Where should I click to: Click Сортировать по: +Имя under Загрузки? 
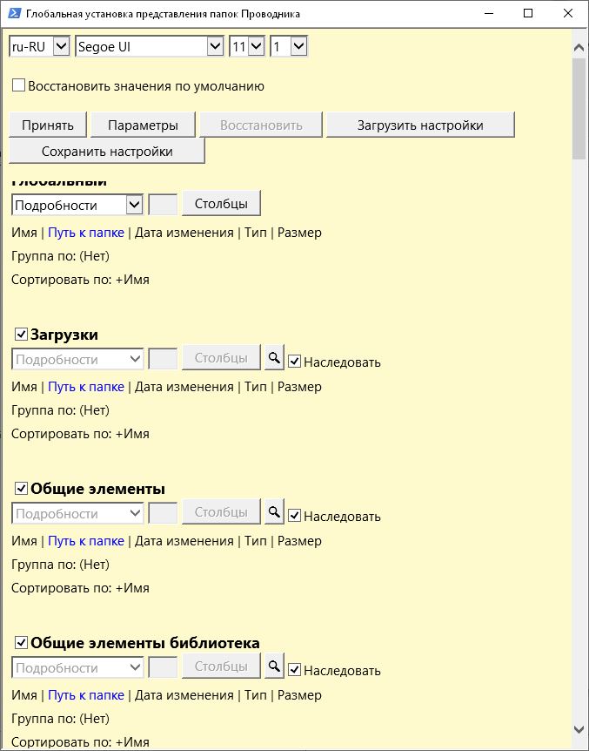click(x=80, y=434)
